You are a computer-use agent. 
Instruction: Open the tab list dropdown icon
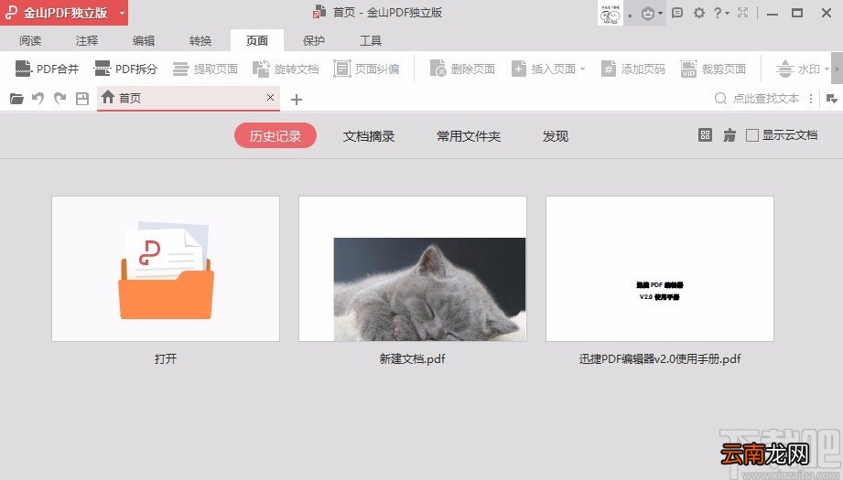[x=831, y=99]
